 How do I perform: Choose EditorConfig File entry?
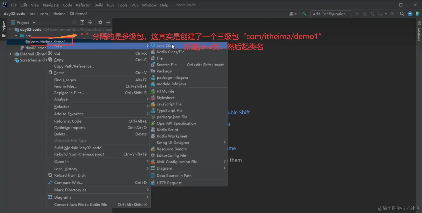189,155
